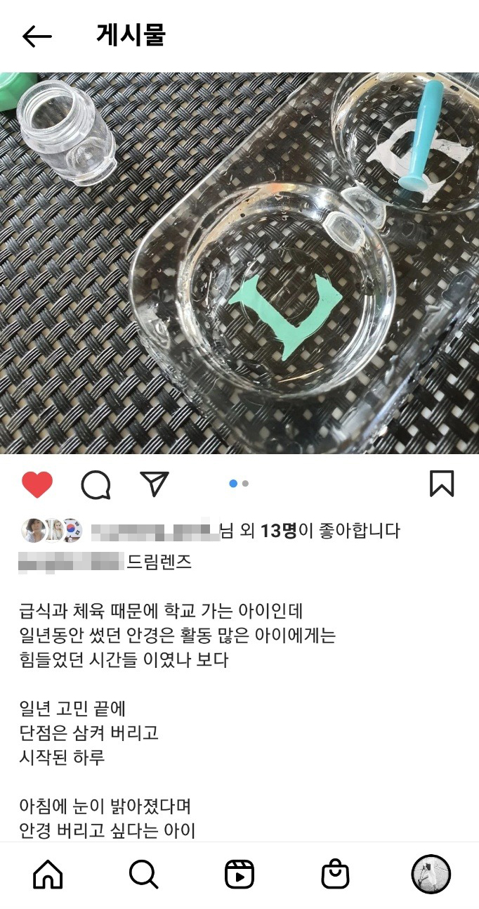
Task: Go back using the arrow icon
Action: pyautogui.click(x=37, y=37)
